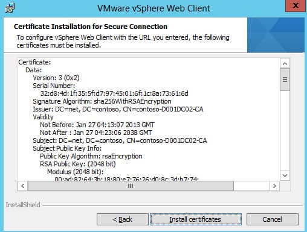Click the horizontal scrollbar left arrow
The width and height of the screenshot is (307, 232).
pos(23,186)
